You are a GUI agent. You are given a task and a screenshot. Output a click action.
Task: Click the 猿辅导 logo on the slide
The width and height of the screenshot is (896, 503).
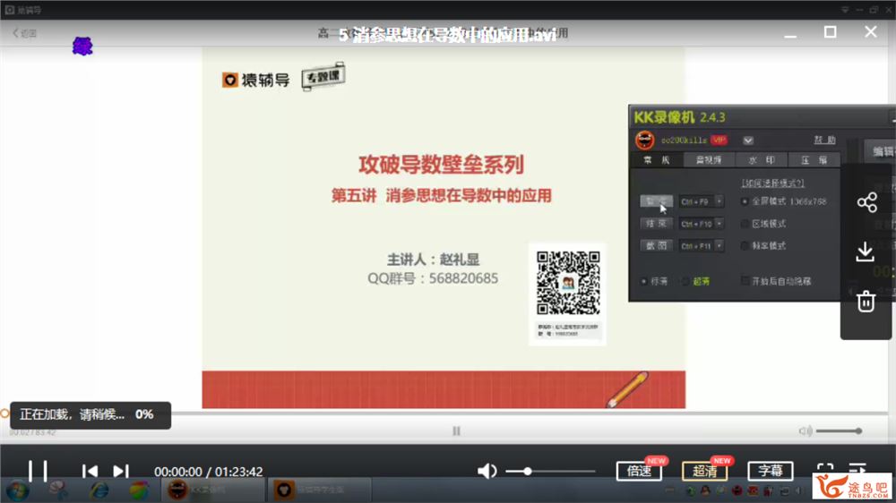click(255, 80)
